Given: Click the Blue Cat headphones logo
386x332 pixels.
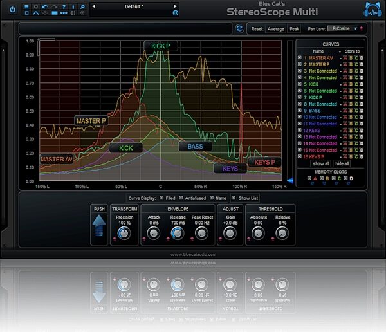Looking at the screenshot, I should coord(372,10).
